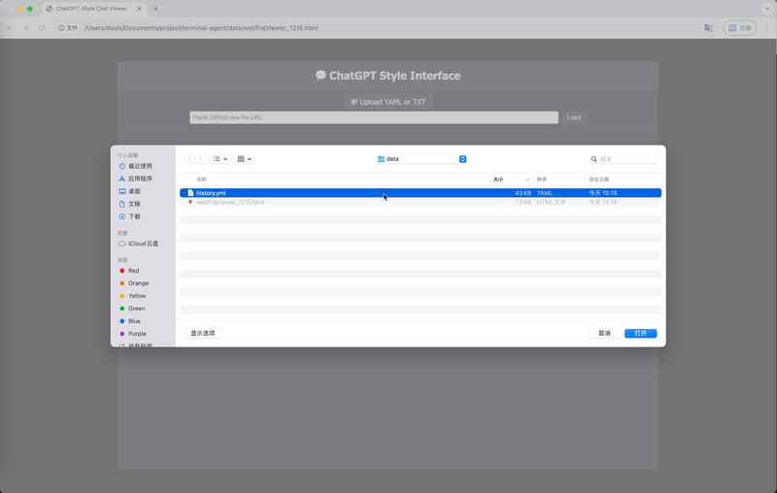The width and height of the screenshot is (777, 493).
Task: Open grouping options dropdown
Action: tap(244, 159)
